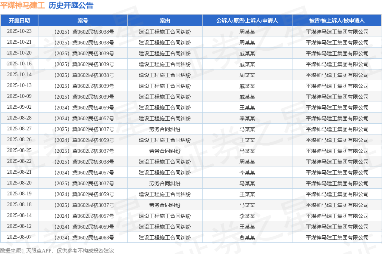This screenshot has width=382, height=254.
Task: Click defendant 平煤神马建工集团有限公司 in the 2025-08-07 row
Action: [x=337, y=238]
